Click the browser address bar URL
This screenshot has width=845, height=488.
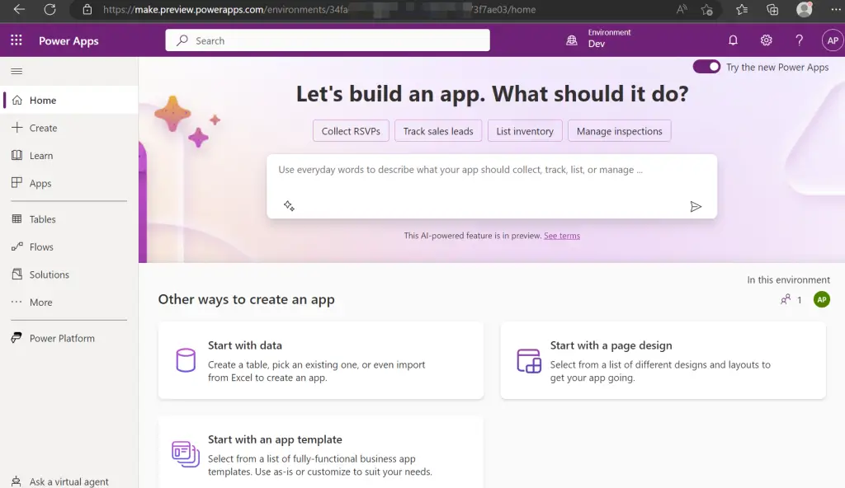[319, 9]
